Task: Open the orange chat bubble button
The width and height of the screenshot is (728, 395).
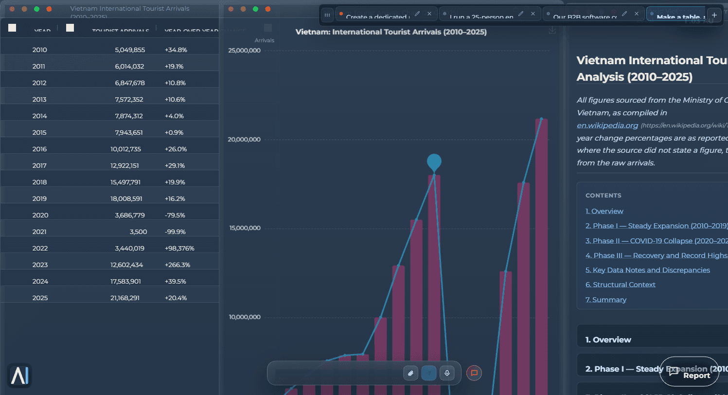Action: pos(474,373)
